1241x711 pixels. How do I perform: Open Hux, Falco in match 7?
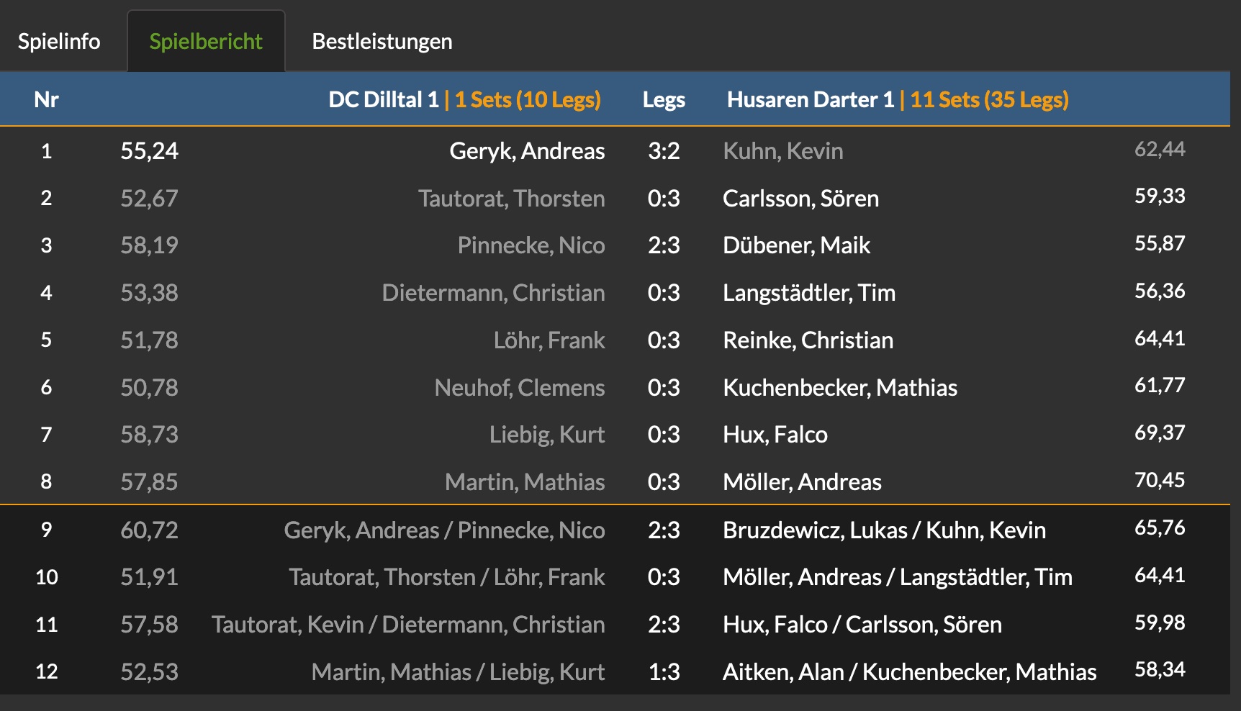point(775,435)
